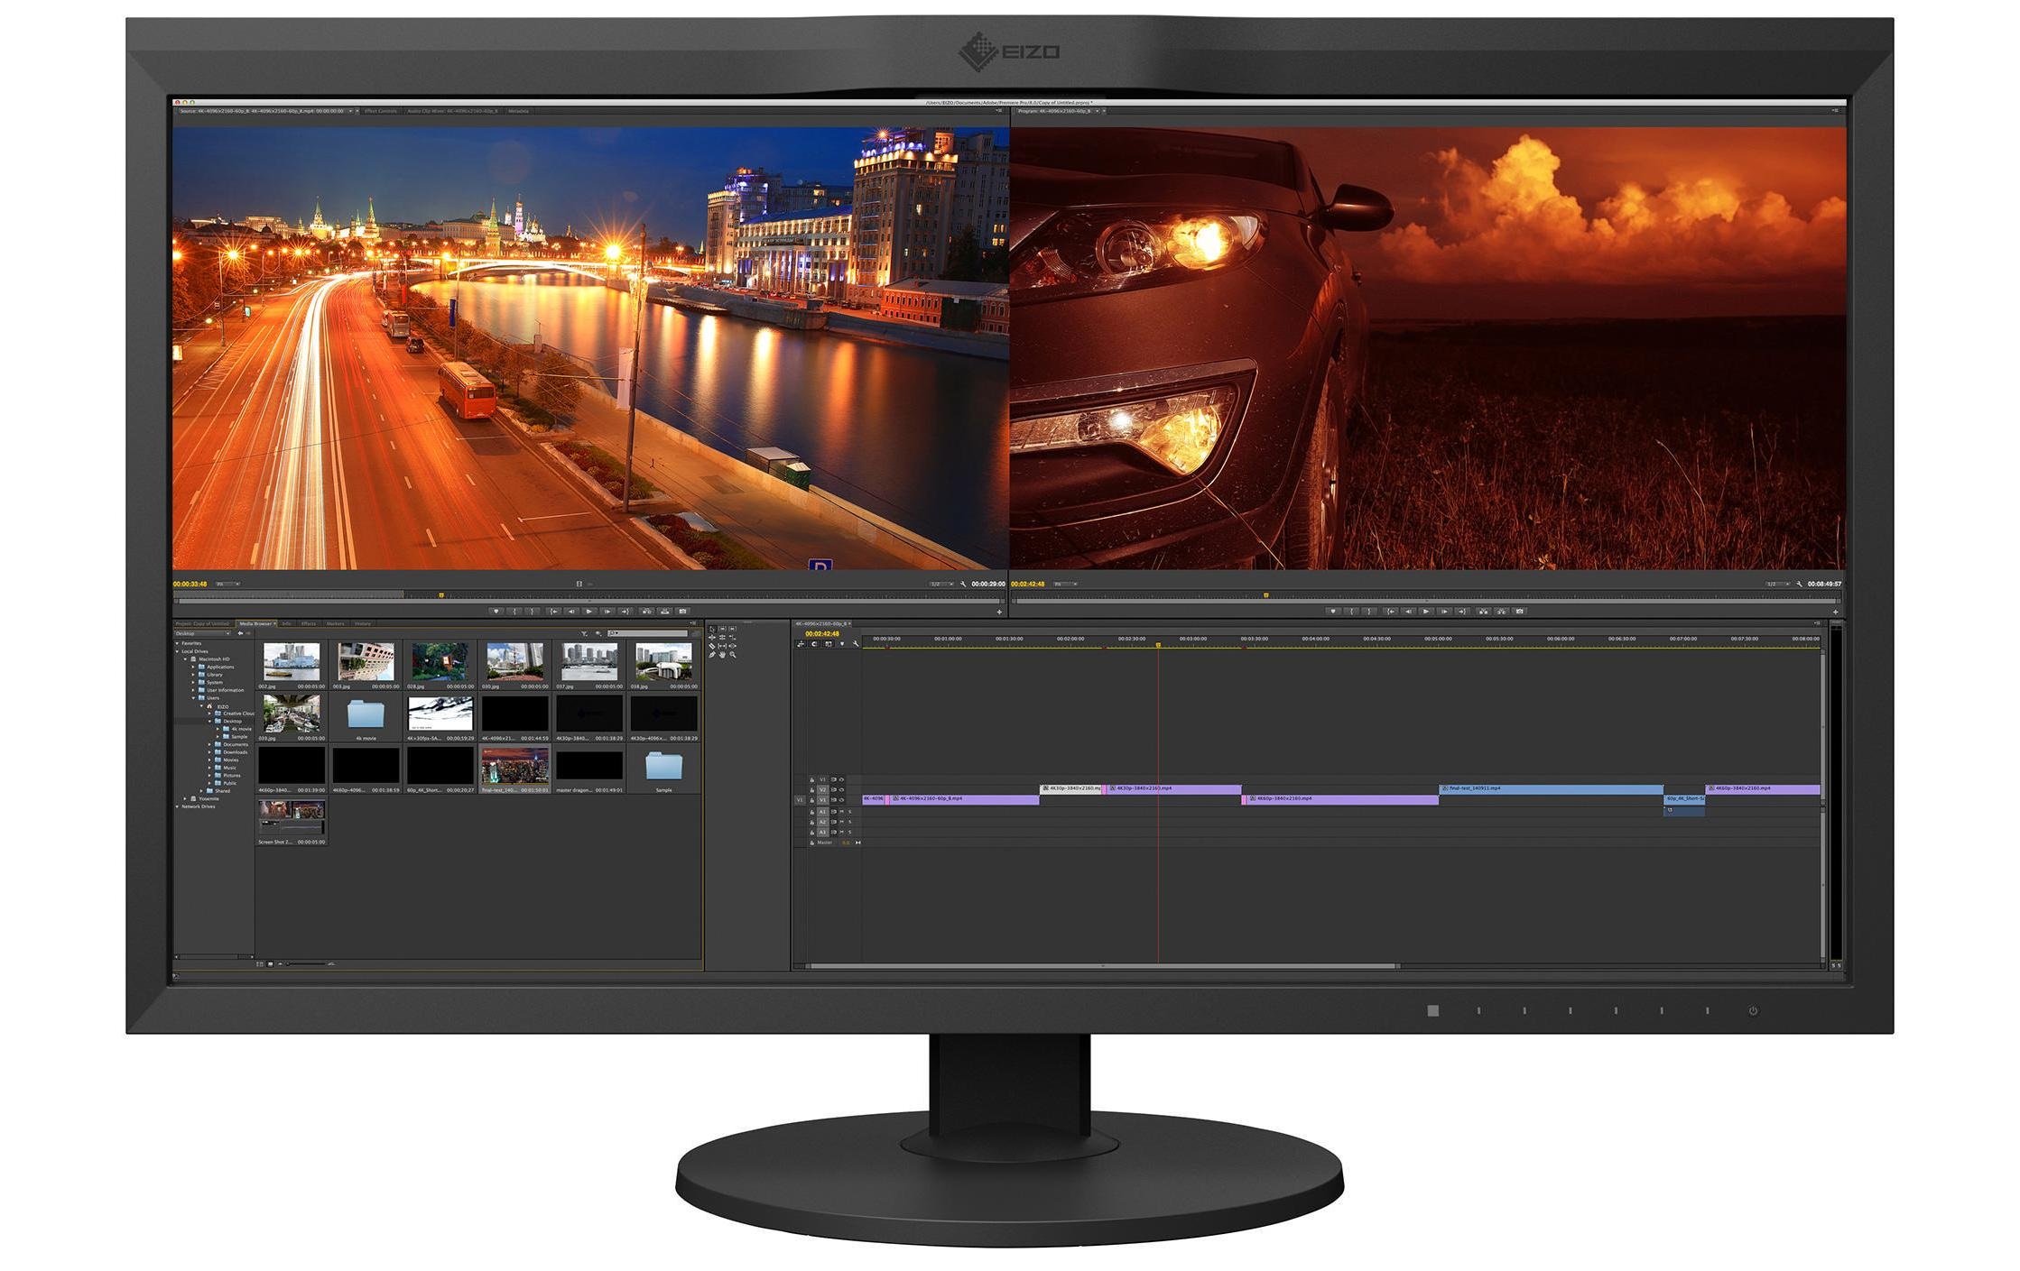Viewport: 2020px width, 1271px height.
Task: Toggle track output visibility for V1
Action: tap(841, 798)
